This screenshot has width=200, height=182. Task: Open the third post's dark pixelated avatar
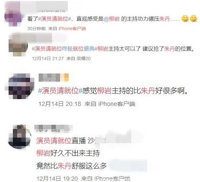tap(20, 86)
